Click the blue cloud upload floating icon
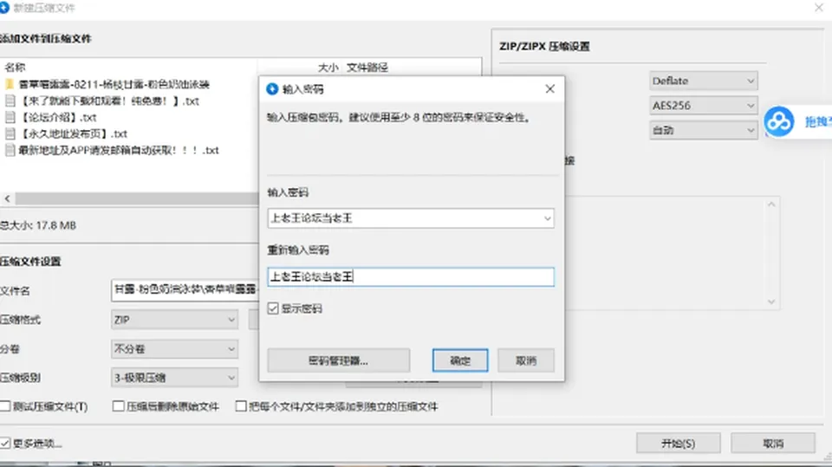 point(779,121)
